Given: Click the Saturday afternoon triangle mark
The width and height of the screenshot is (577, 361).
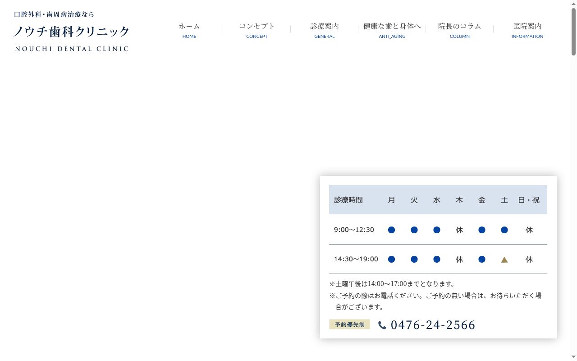Looking at the screenshot, I should (504, 259).
